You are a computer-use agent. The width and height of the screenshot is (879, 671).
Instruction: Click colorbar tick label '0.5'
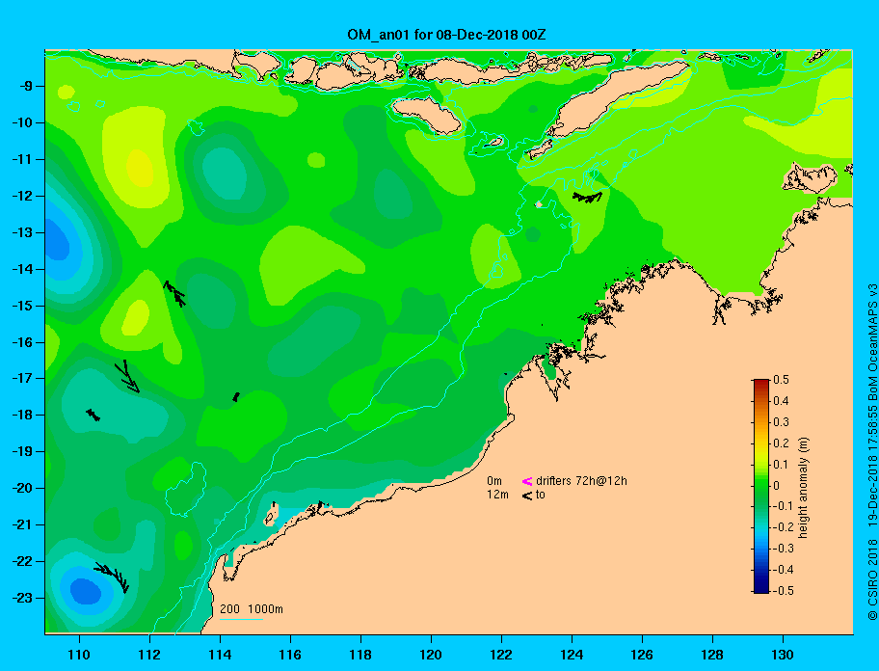[781, 380]
